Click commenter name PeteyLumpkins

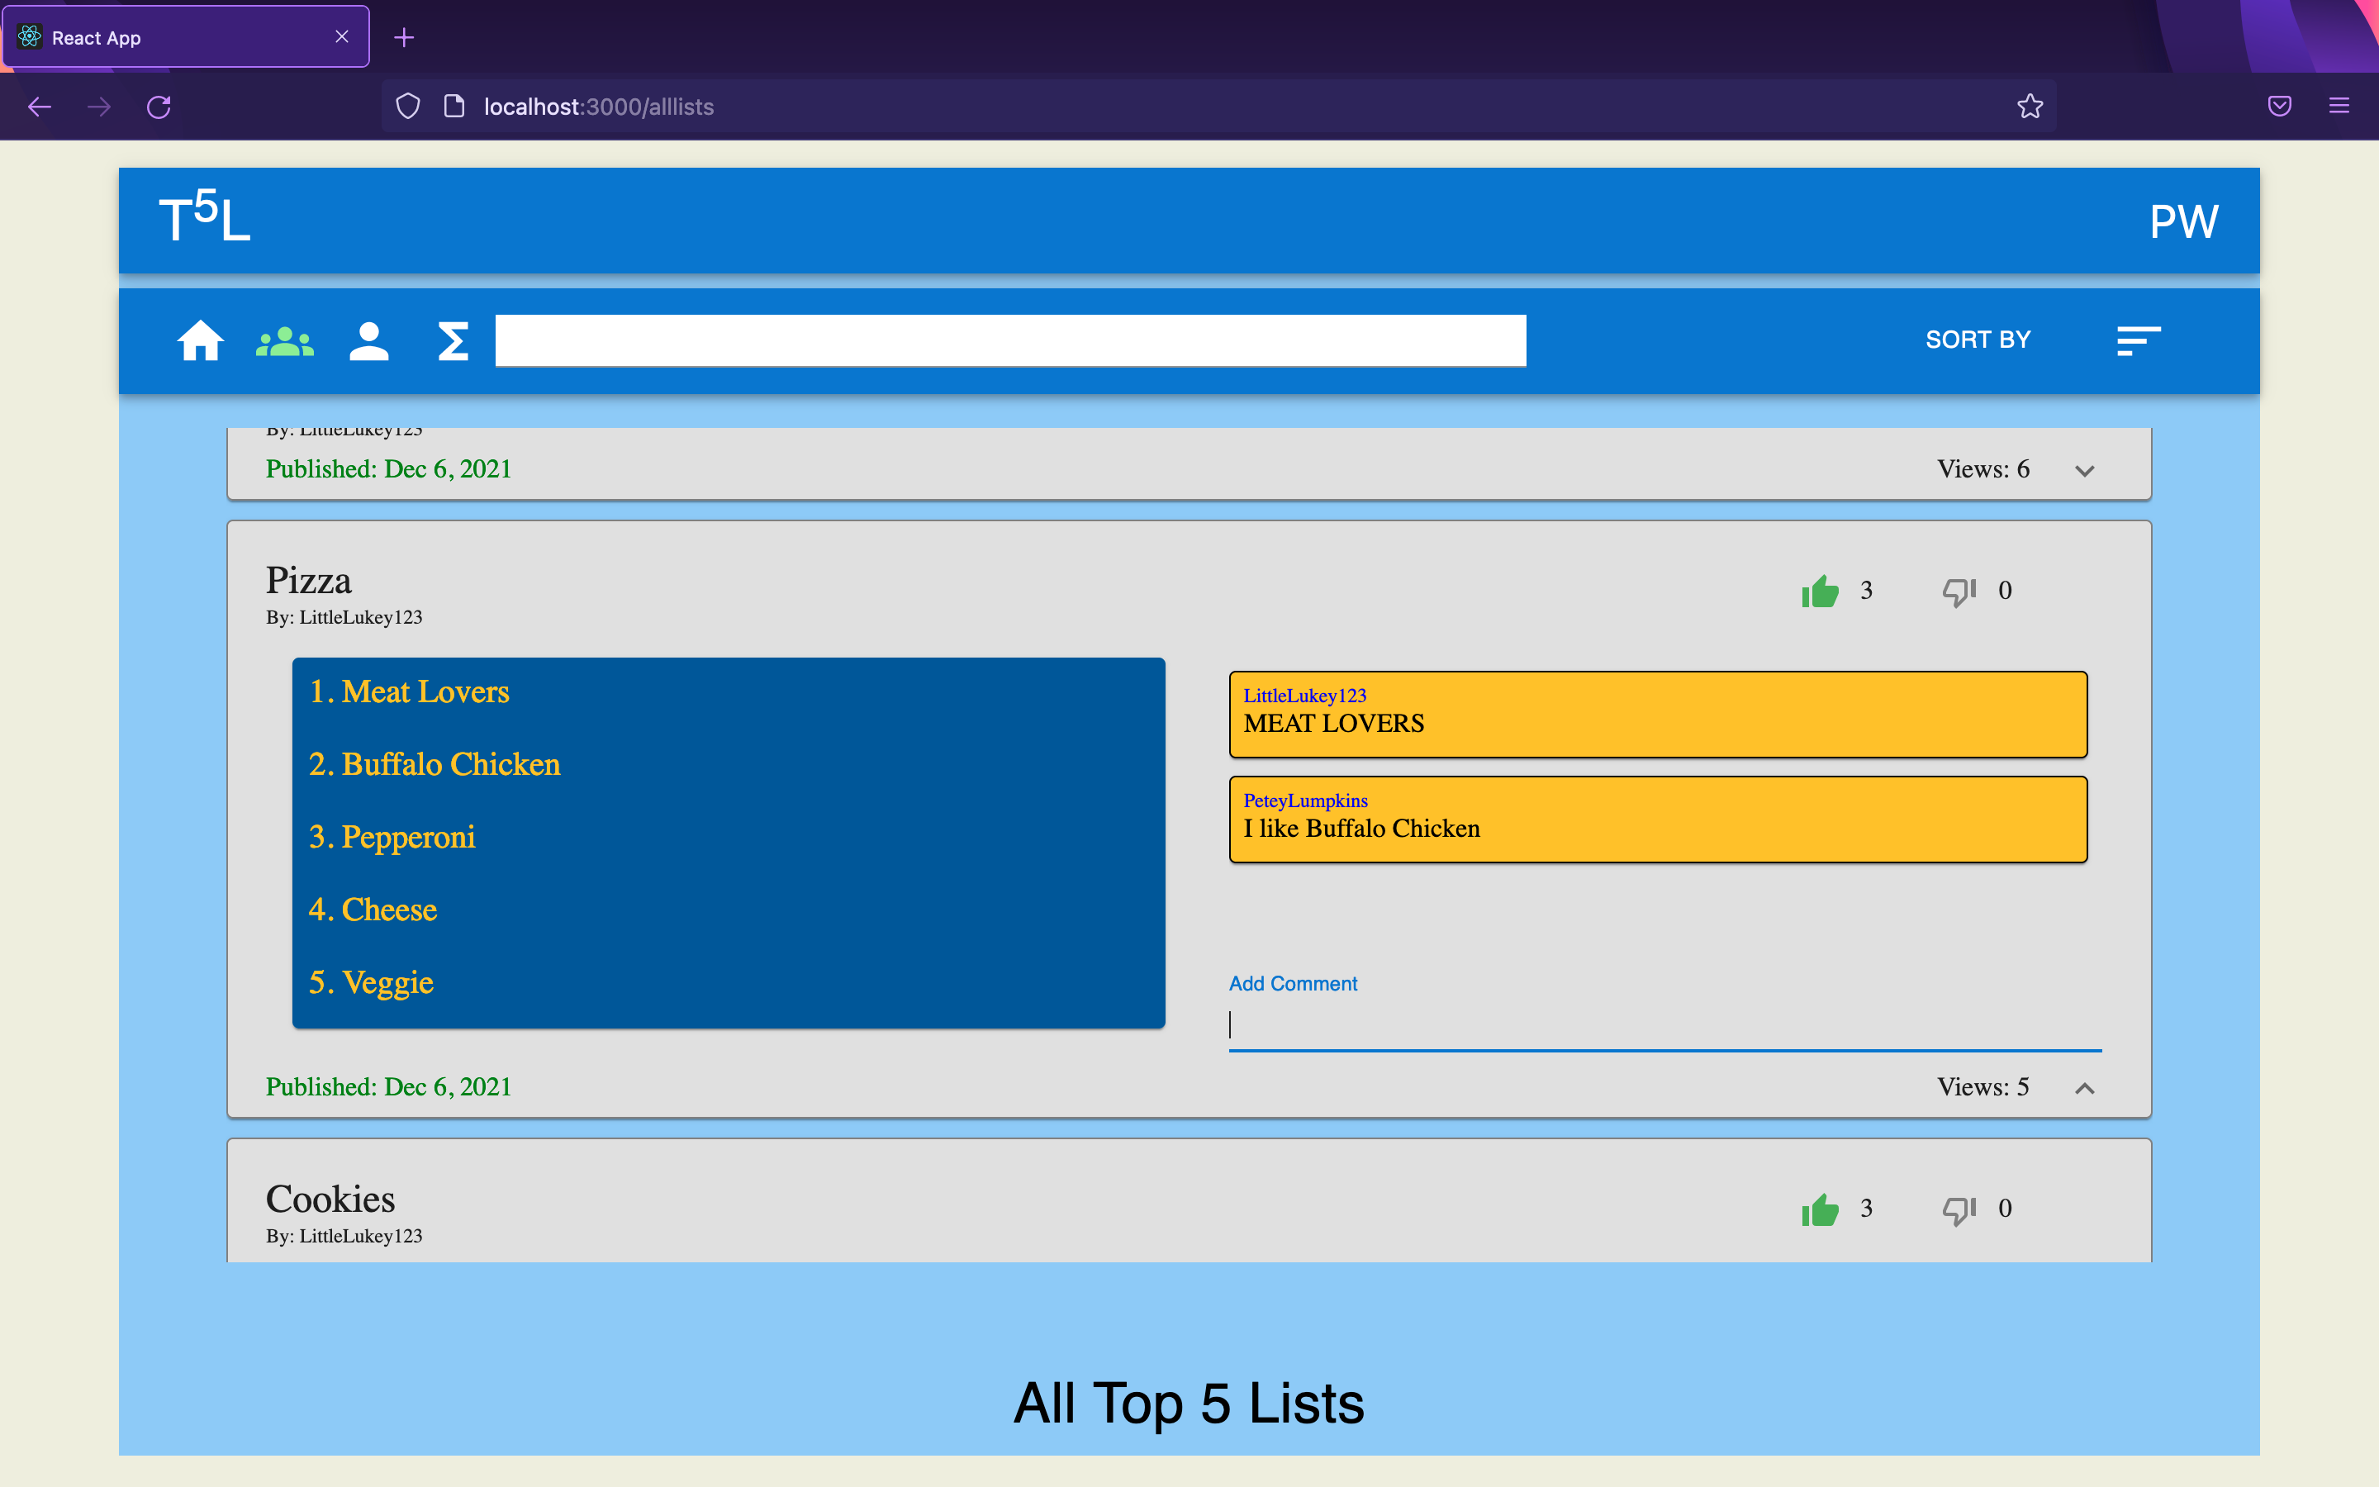tap(1304, 801)
